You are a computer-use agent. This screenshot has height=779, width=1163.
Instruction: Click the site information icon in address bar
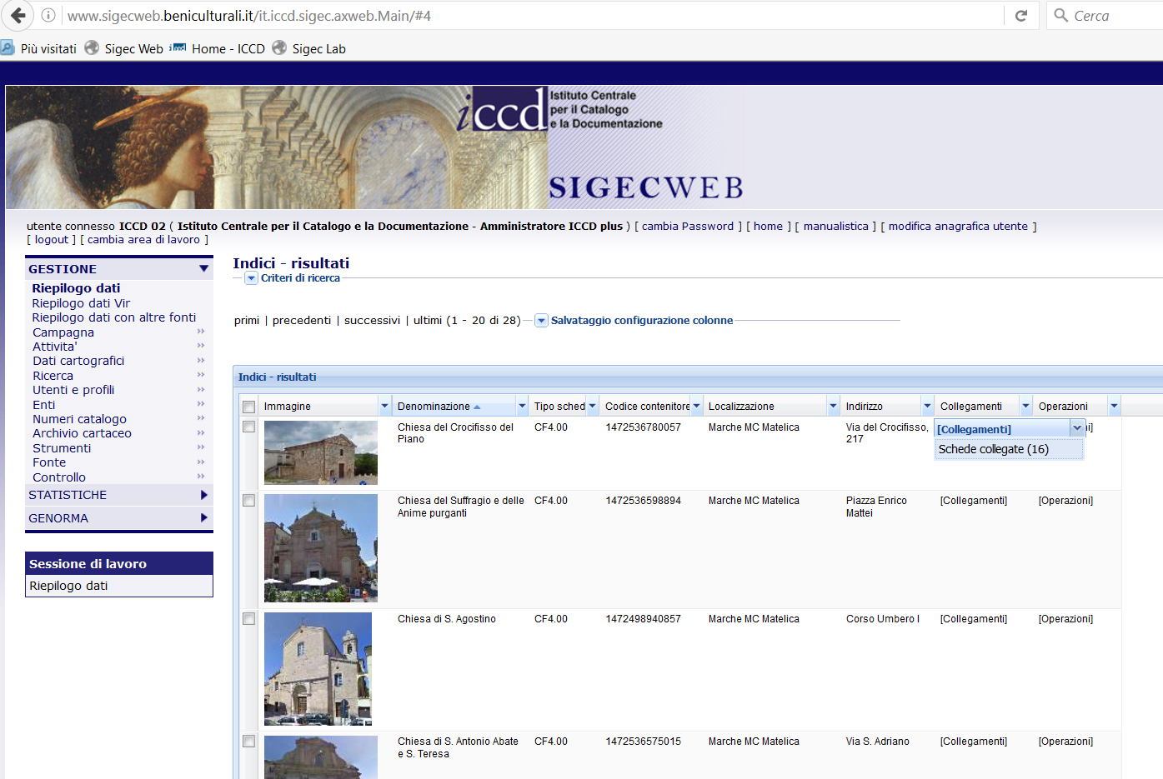click(x=48, y=16)
